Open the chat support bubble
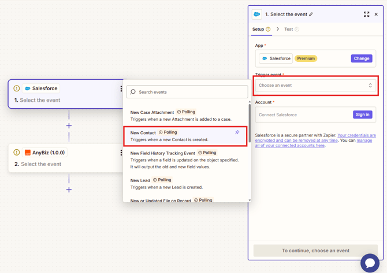 pyautogui.click(x=370, y=263)
